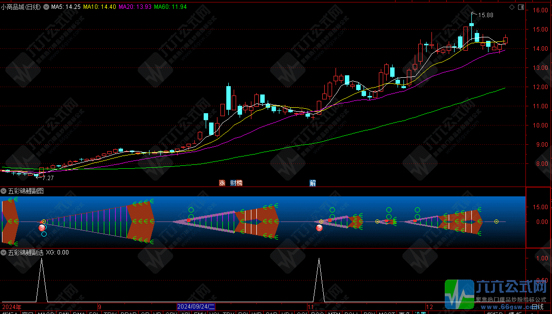Click the MA20: 13.93 magenta label
This screenshot has height=314, width=552.
click(x=135, y=7)
